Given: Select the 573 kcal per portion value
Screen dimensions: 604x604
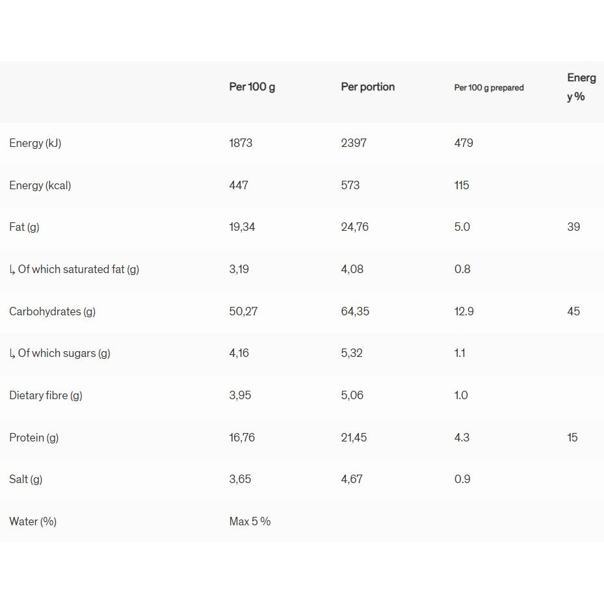Looking at the screenshot, I should coord(350,185).
